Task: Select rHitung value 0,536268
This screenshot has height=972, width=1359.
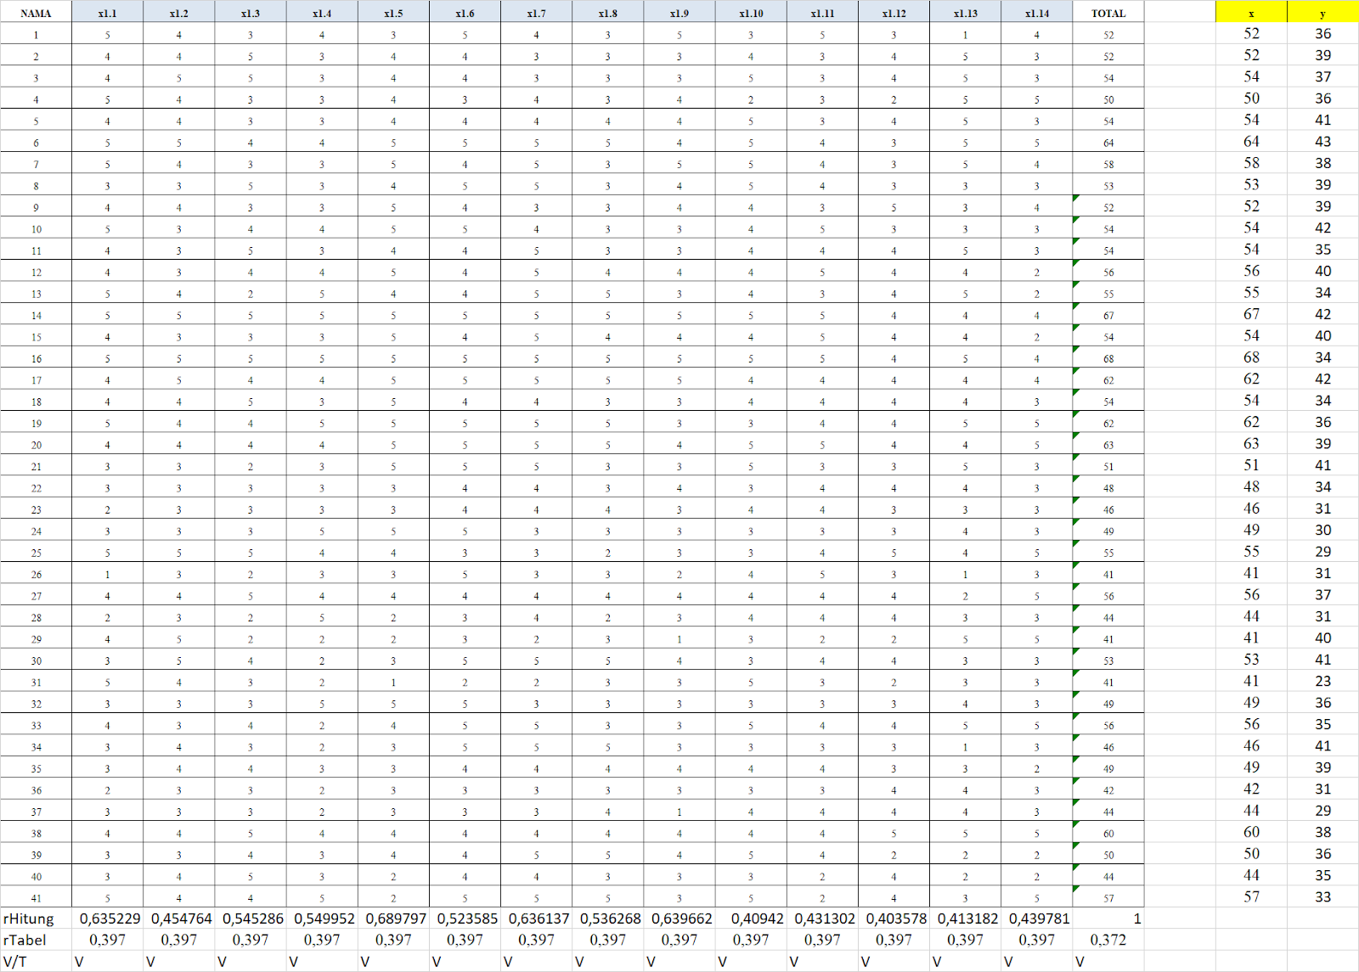Action: click(x=610, y=919)
